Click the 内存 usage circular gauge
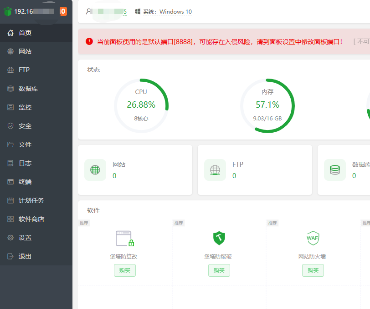The height and width of the screenshot is (309, 370). pyautogui.click(x=267, y=106)
